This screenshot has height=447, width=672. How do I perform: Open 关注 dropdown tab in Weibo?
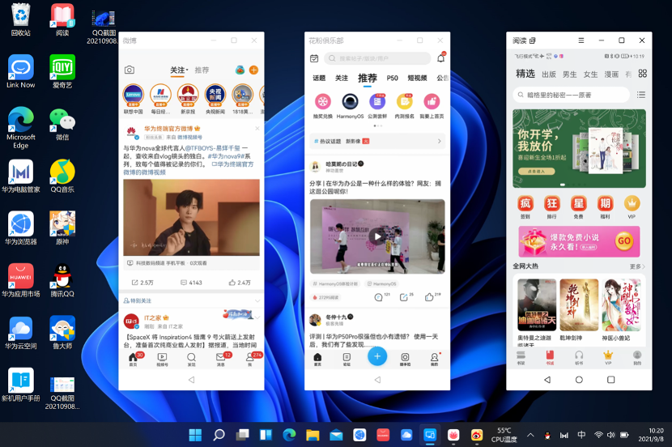point(179,70)
